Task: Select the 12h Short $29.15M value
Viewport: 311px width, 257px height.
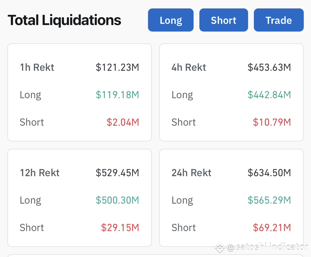Action: point(120,227)
